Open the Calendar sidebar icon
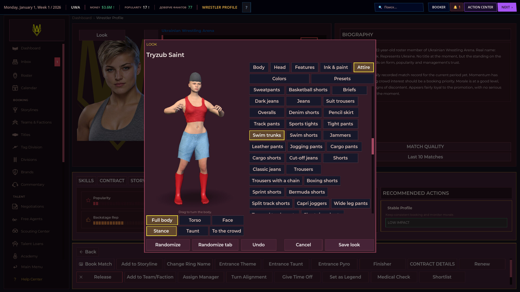This screenshot has height=292, width=520. (x=15, y=88)
